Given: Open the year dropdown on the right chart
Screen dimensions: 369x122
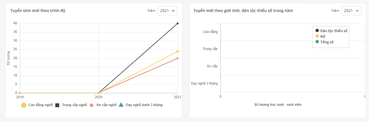Looking at the screenshot, I should tap(351, 11).
